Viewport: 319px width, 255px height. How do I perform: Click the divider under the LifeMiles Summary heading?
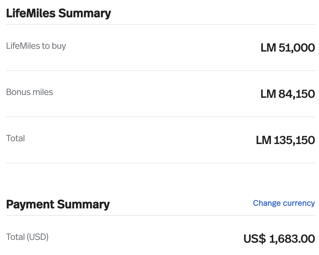click(x=161, y=24)
